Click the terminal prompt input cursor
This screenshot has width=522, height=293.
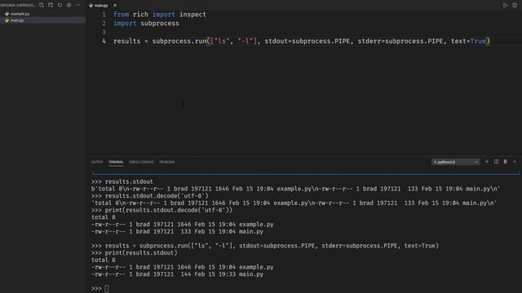pos(107,288)
